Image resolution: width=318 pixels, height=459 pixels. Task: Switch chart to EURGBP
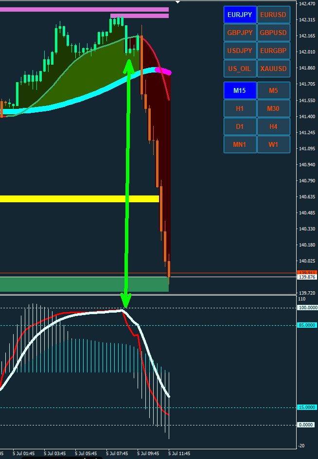click(273, 51)
